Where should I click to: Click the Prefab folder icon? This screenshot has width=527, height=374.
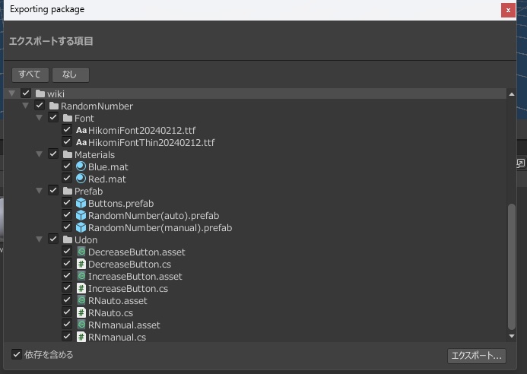pyautogui.click(x=68, y=191)
